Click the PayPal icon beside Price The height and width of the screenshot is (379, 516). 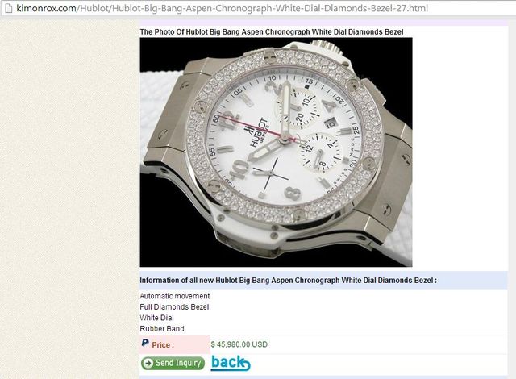(x=145, y=344)
